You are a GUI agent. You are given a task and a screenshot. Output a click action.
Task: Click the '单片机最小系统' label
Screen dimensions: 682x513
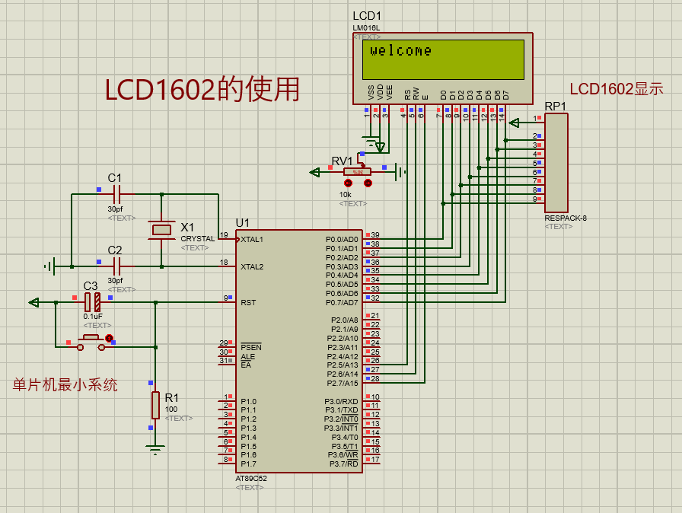tap(65, 385)
